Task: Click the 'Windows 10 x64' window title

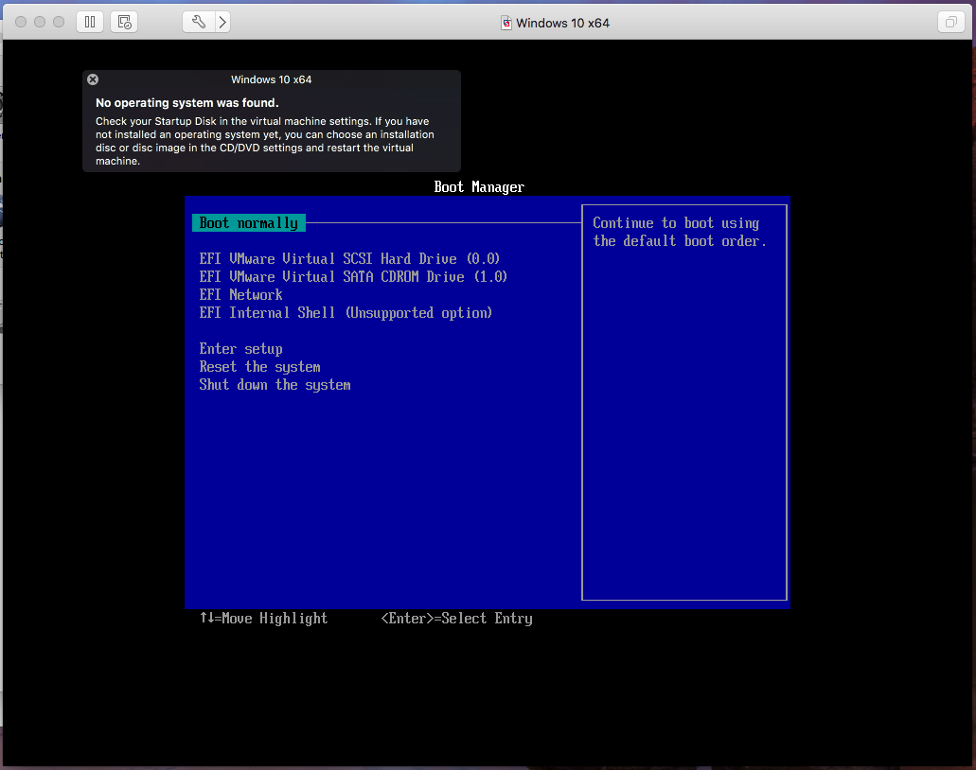Action: [562, 23]
